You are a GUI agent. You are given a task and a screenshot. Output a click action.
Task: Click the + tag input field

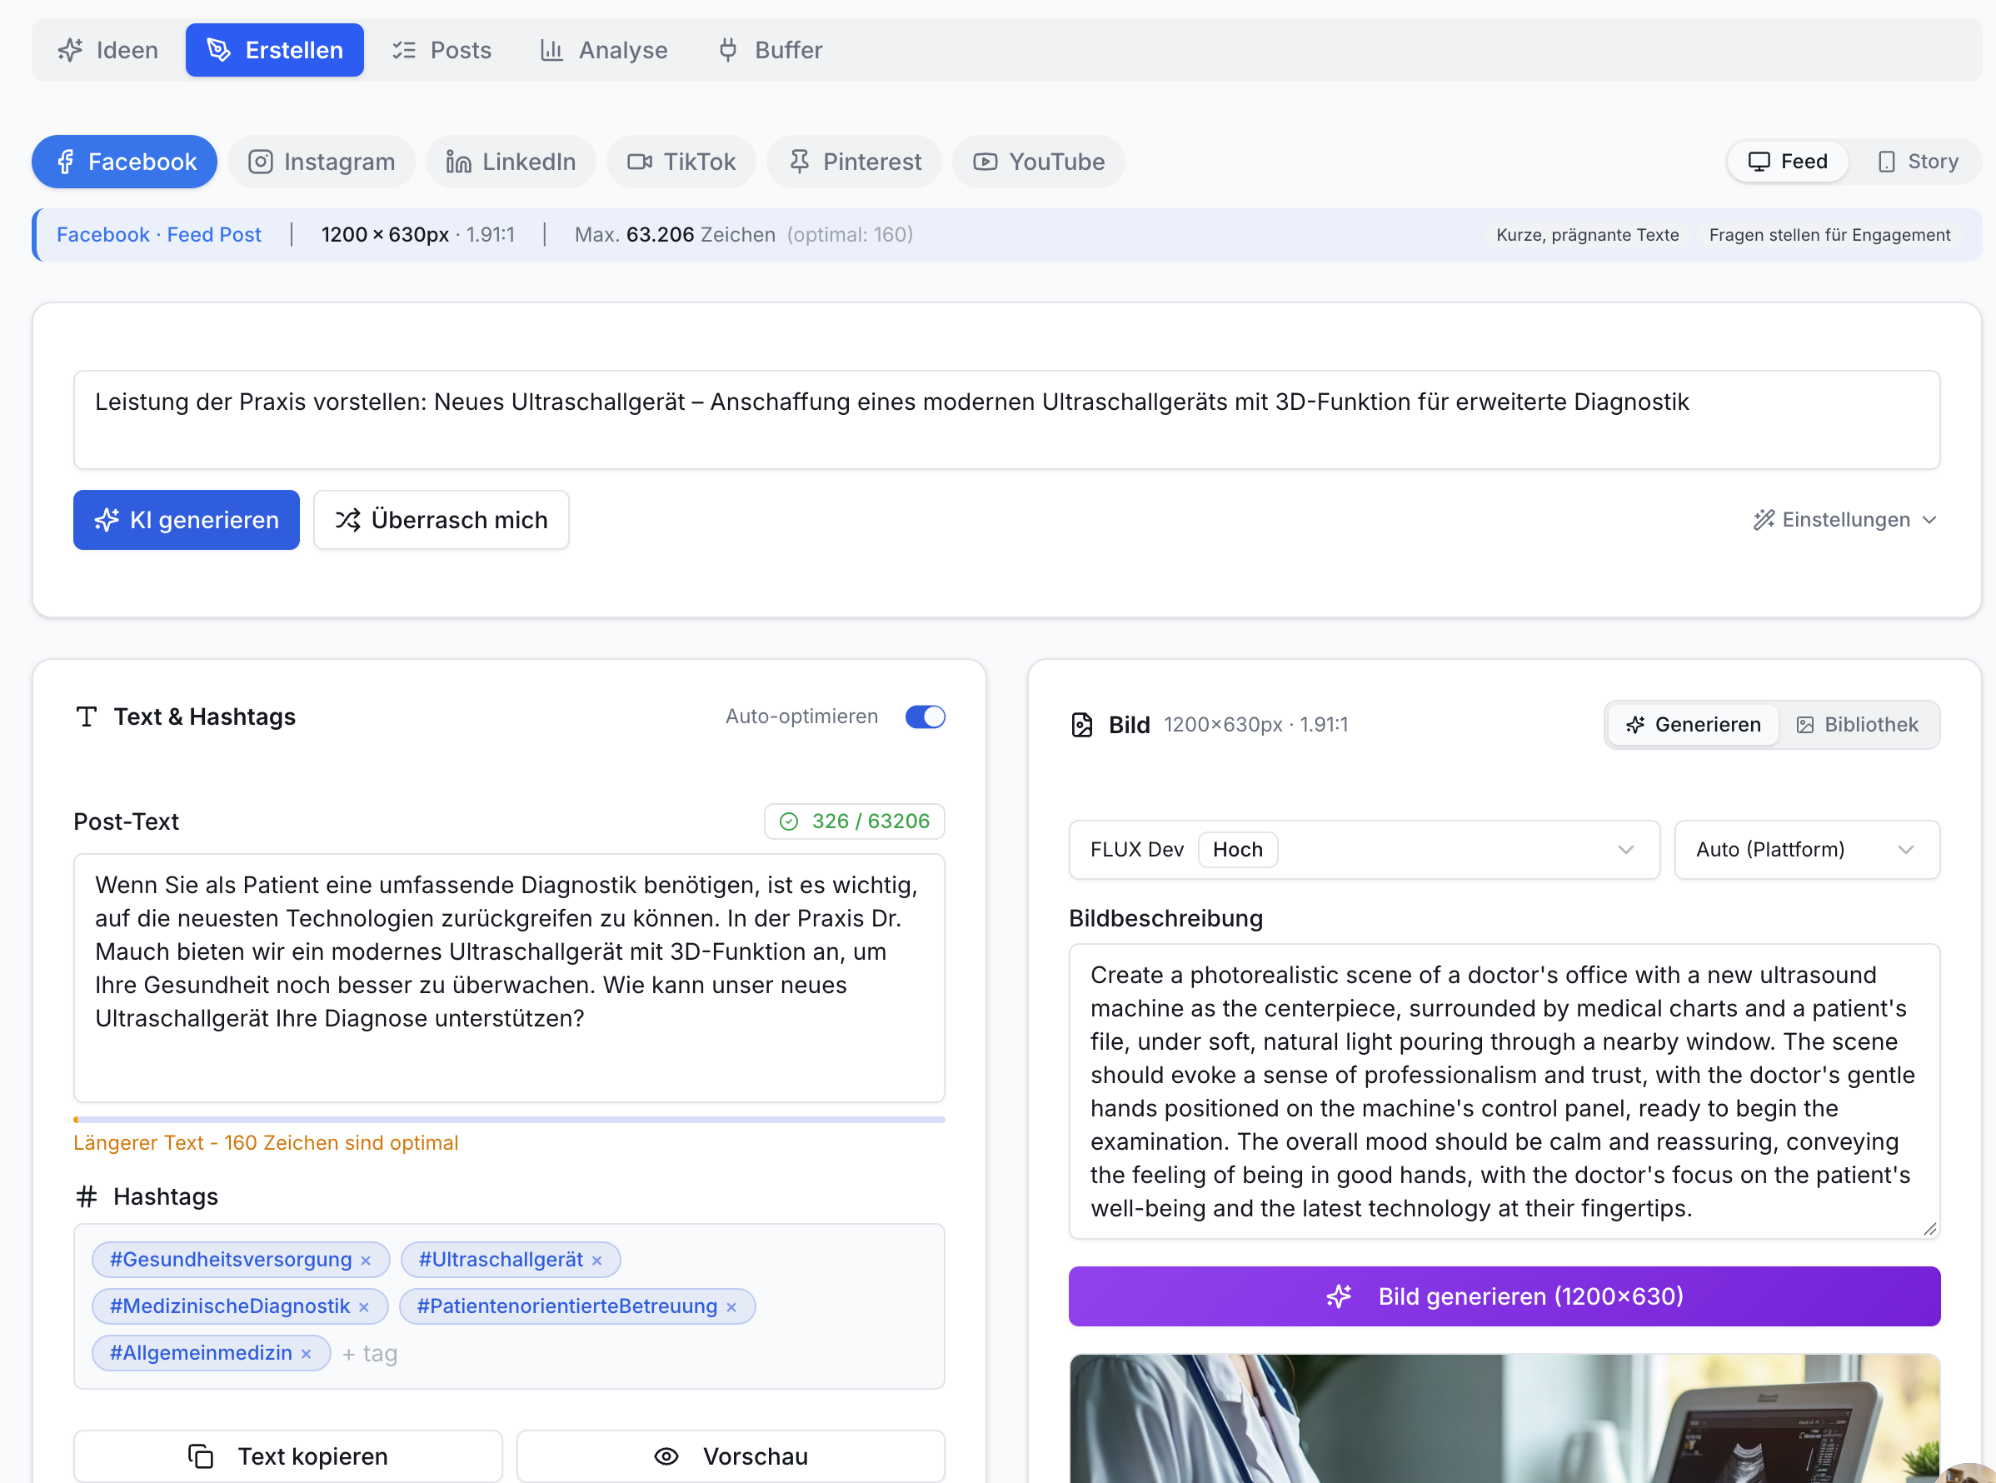tap(371, 1353)
